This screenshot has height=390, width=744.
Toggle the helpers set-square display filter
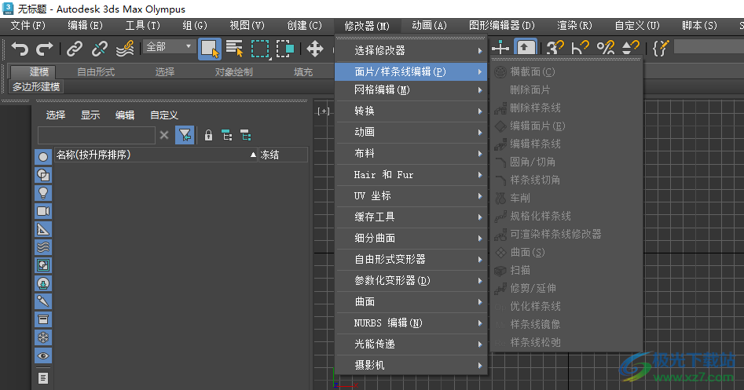43,229
